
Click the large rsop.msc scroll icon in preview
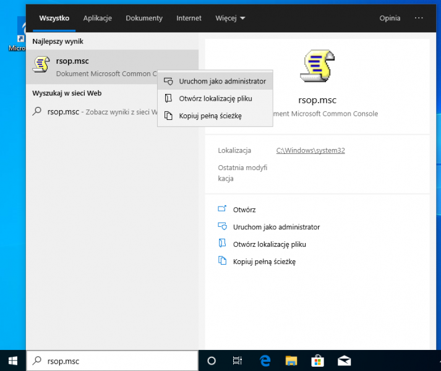pyautogui.click(x=316, y=67)
